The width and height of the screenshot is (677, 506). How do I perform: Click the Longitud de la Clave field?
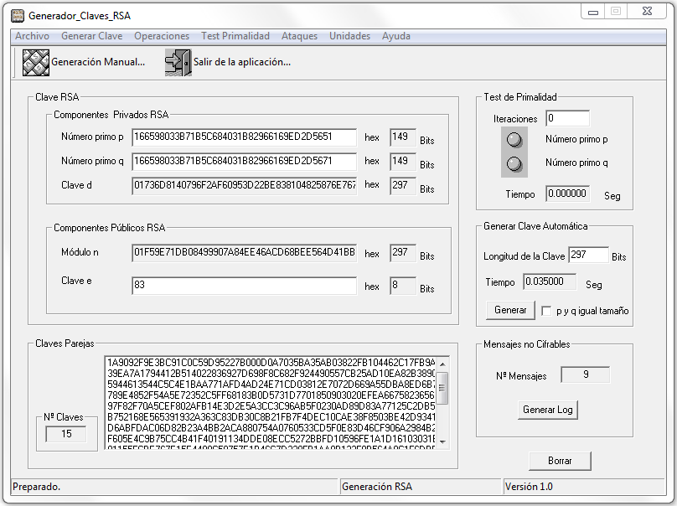tap(588, 256)
